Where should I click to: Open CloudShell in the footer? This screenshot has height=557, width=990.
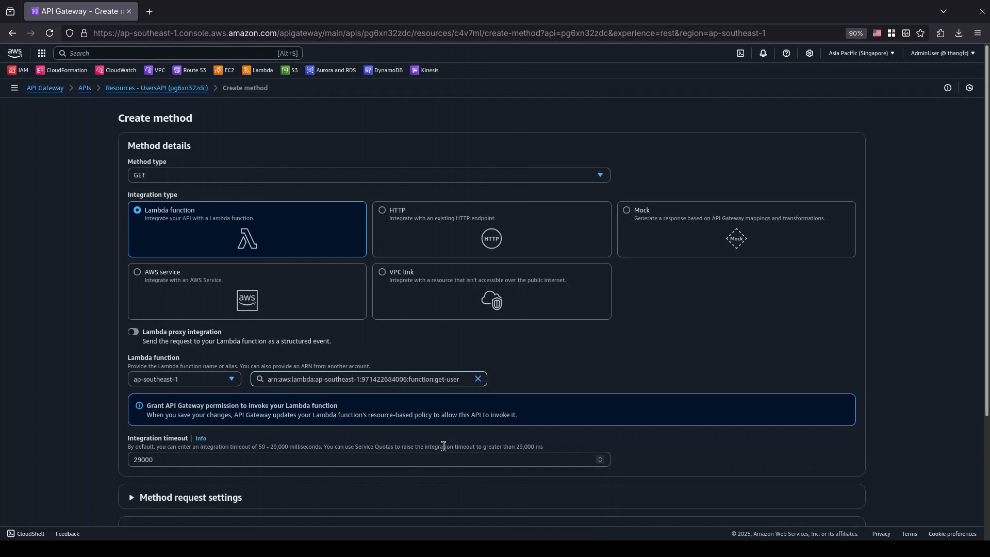[x=26, y=534]
